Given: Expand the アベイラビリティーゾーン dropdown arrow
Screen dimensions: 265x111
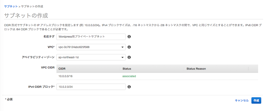Looking at the screenshot, I should click(x=123, y=57).
